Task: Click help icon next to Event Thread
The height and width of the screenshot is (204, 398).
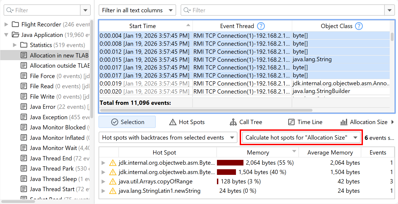Action: (261, 26)
